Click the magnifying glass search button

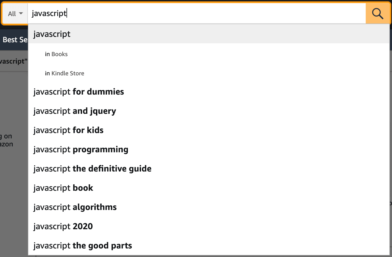(x=378, y=13)
